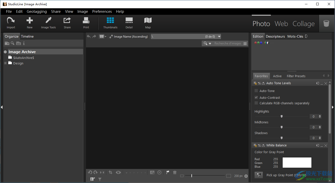The height and width of the screenshot is (183, 335).
Task: Click the preview eye icon in the bottom toolbar
Action: pos(118,172)
